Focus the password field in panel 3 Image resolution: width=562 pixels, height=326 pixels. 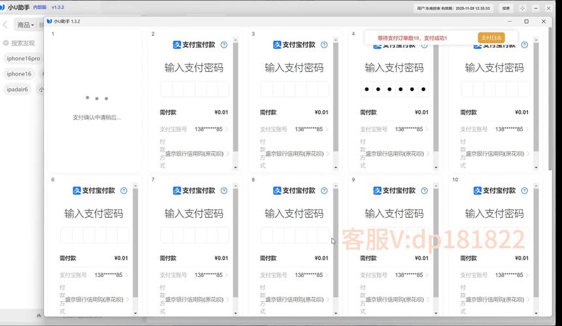[x=295, y=89]
